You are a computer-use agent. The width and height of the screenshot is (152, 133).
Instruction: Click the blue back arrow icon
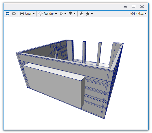click(x=8, y=14)
